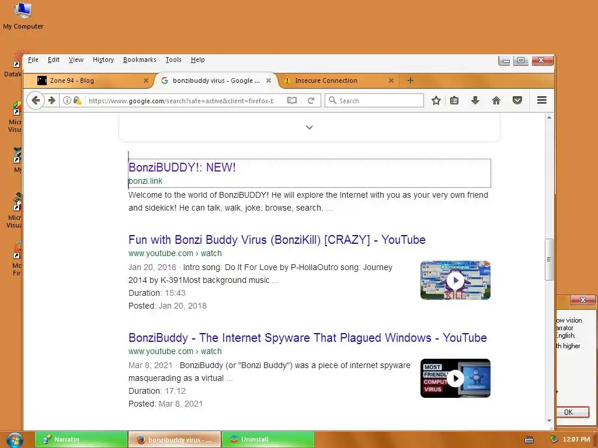Click the scrollbar up arrow
The width and height of the screenshot is (598, 448).
[x=549, y=118]
